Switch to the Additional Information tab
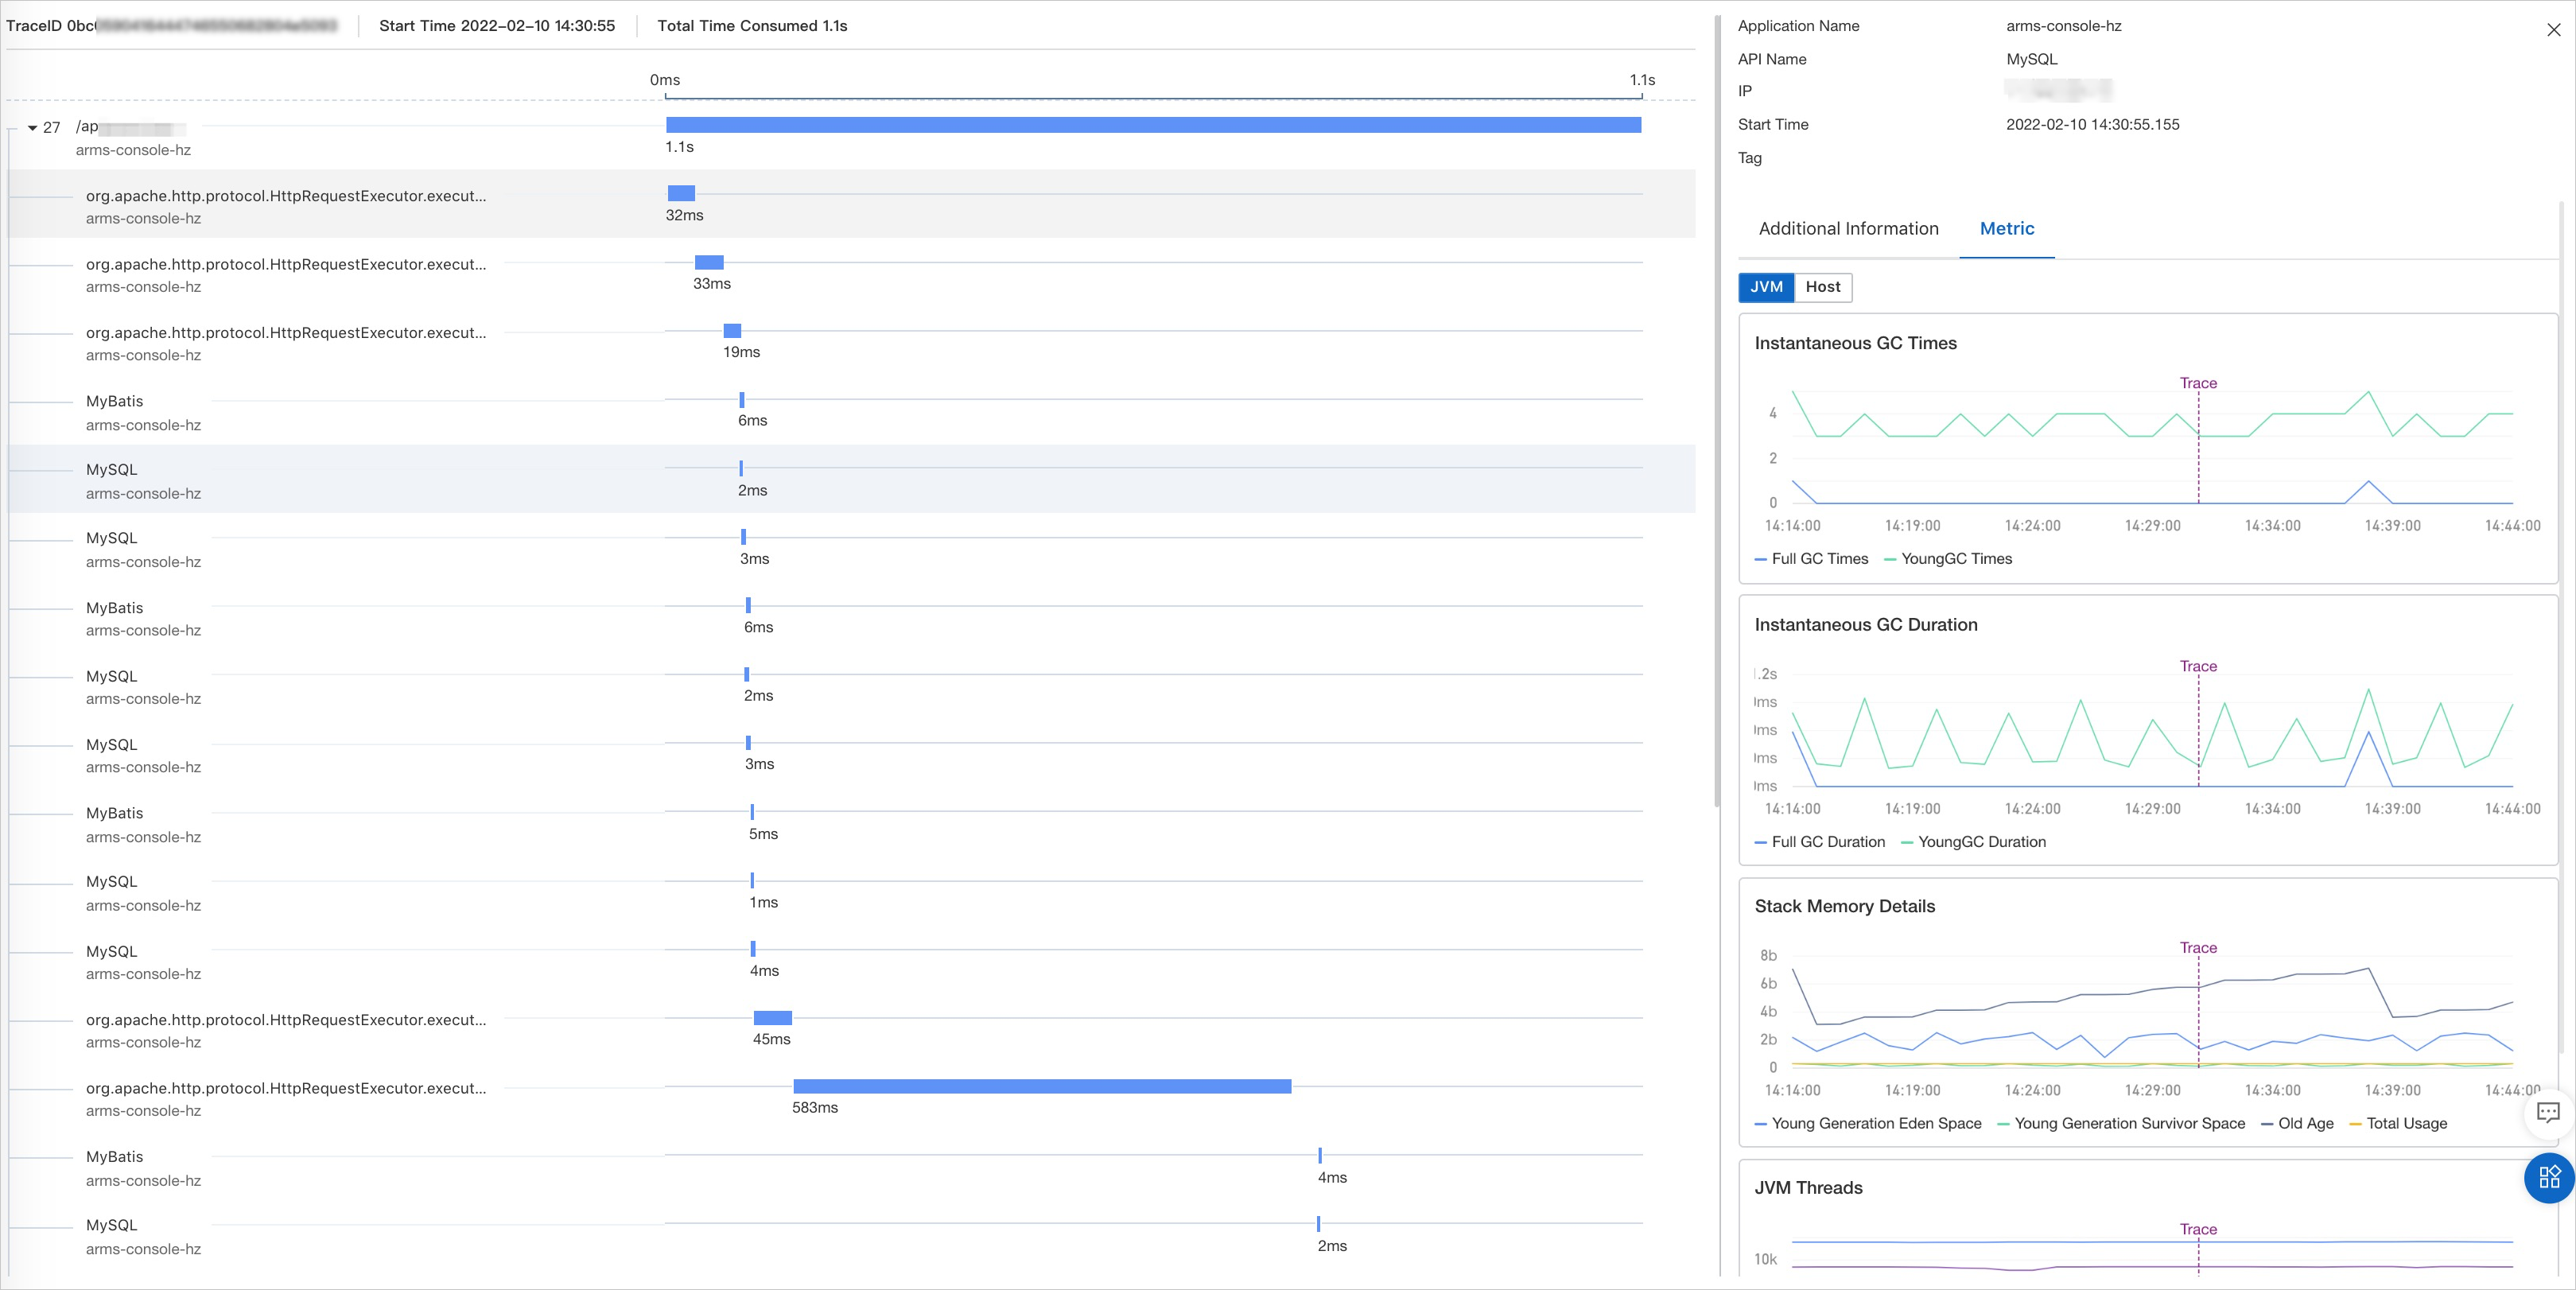Screen dimensions: 2576x1290 point(1848,228)
